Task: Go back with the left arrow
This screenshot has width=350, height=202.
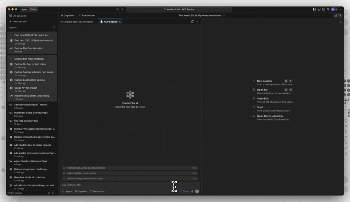Action: pos(117,9)
